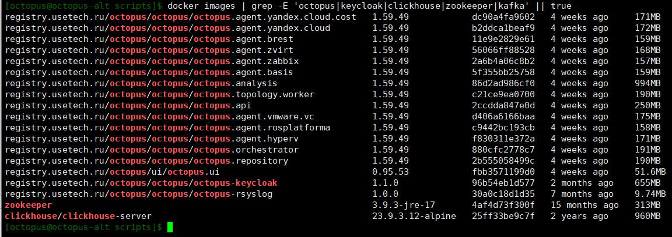Select image ID 2ccdda847e0d of api
This screenshot has height=237, width=672.
(503, 105)
